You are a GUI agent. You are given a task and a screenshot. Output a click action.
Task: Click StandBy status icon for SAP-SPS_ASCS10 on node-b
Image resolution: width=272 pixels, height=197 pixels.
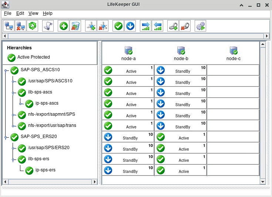[161, 70]
